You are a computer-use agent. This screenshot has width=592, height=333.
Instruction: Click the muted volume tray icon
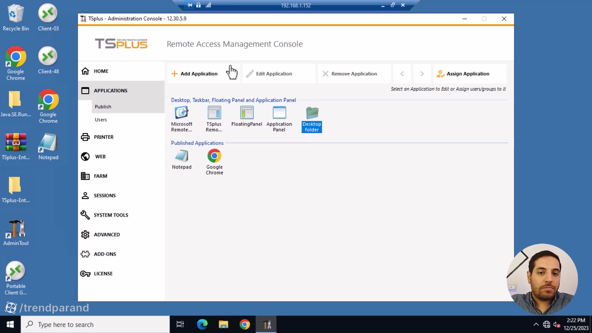pyautogui.click(x=557, y=324)
